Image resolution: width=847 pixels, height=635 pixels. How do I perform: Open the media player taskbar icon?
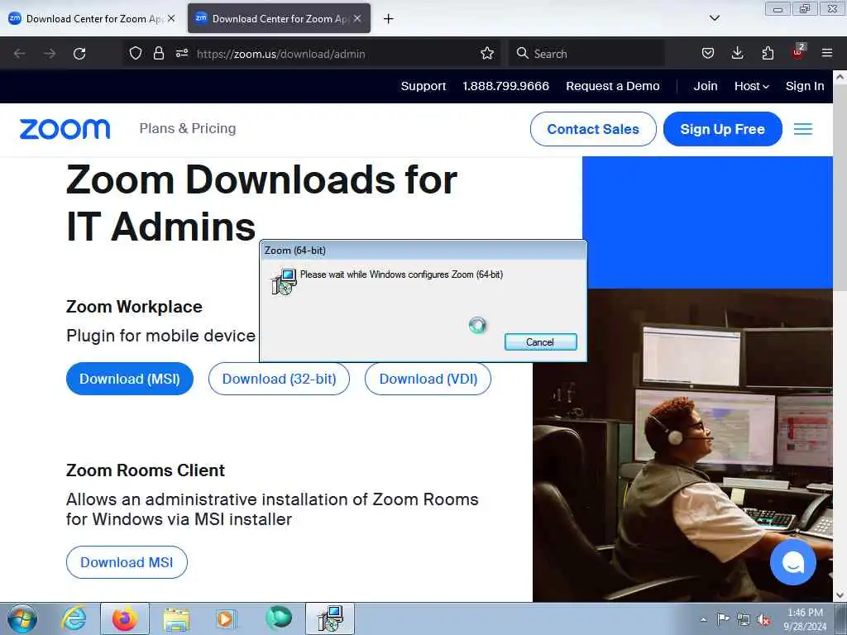pyautogui.click(x=225, y=618)
